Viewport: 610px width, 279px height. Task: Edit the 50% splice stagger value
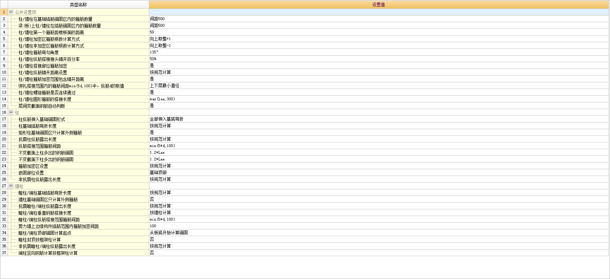click(379, 59)
